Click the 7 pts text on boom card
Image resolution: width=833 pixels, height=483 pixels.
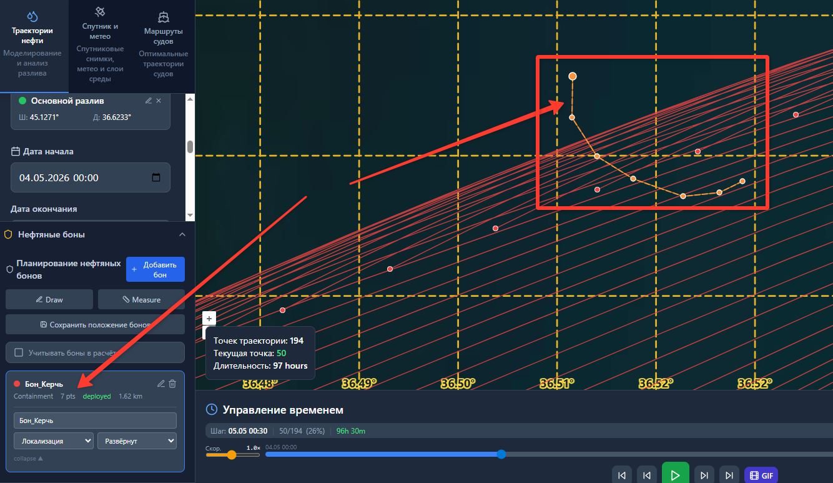[68, 396]
